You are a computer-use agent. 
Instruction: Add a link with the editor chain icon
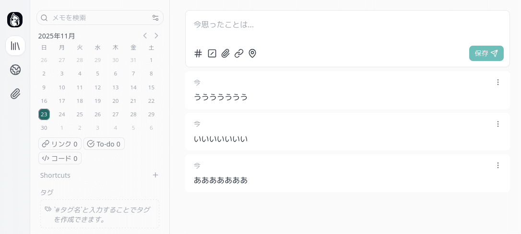pyautogui.click(x=239, y=53)
